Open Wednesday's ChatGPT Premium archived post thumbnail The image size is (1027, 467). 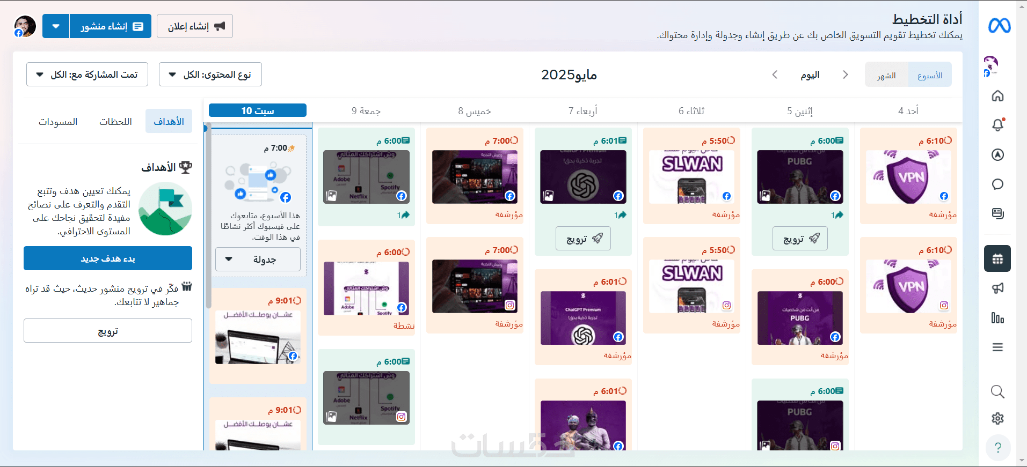[x=583, y=318]
